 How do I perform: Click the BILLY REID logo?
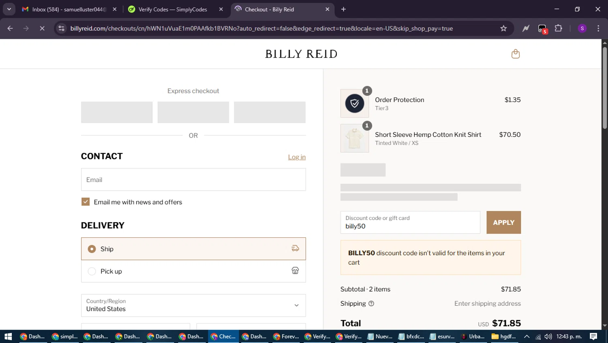[301, 54]
